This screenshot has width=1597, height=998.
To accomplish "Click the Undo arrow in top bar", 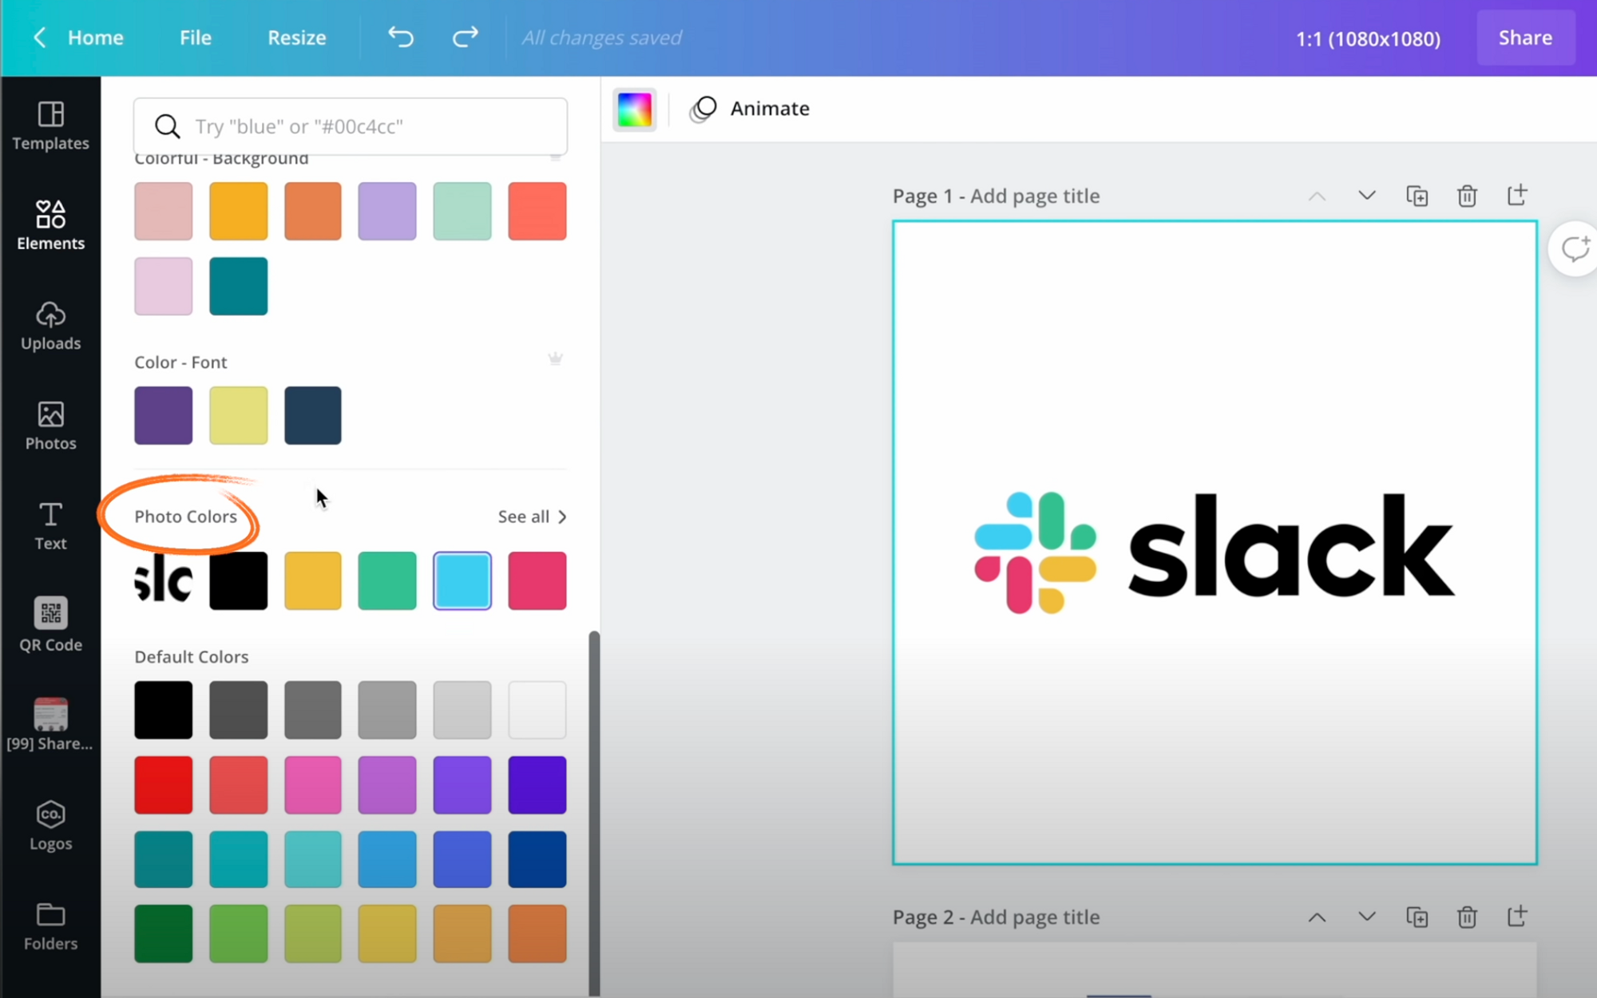I will [401, 37].
